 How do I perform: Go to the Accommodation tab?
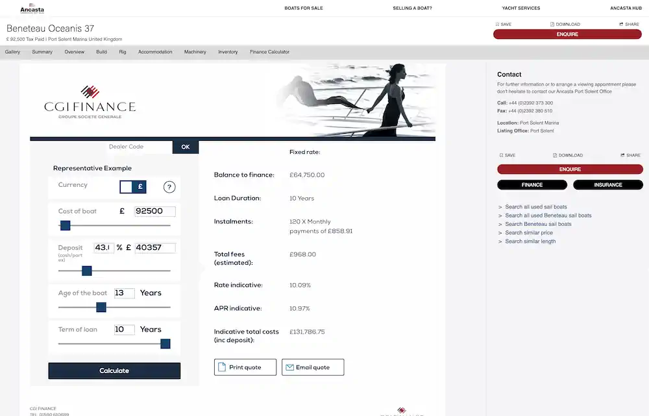pos(155,52)
